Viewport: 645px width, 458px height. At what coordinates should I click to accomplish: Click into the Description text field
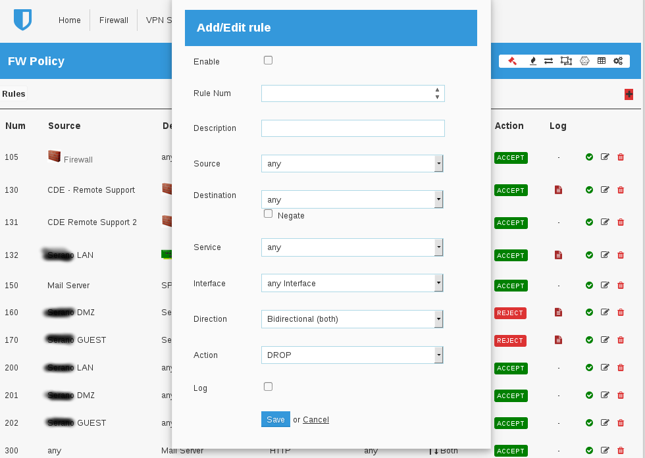tap(353, 128)
